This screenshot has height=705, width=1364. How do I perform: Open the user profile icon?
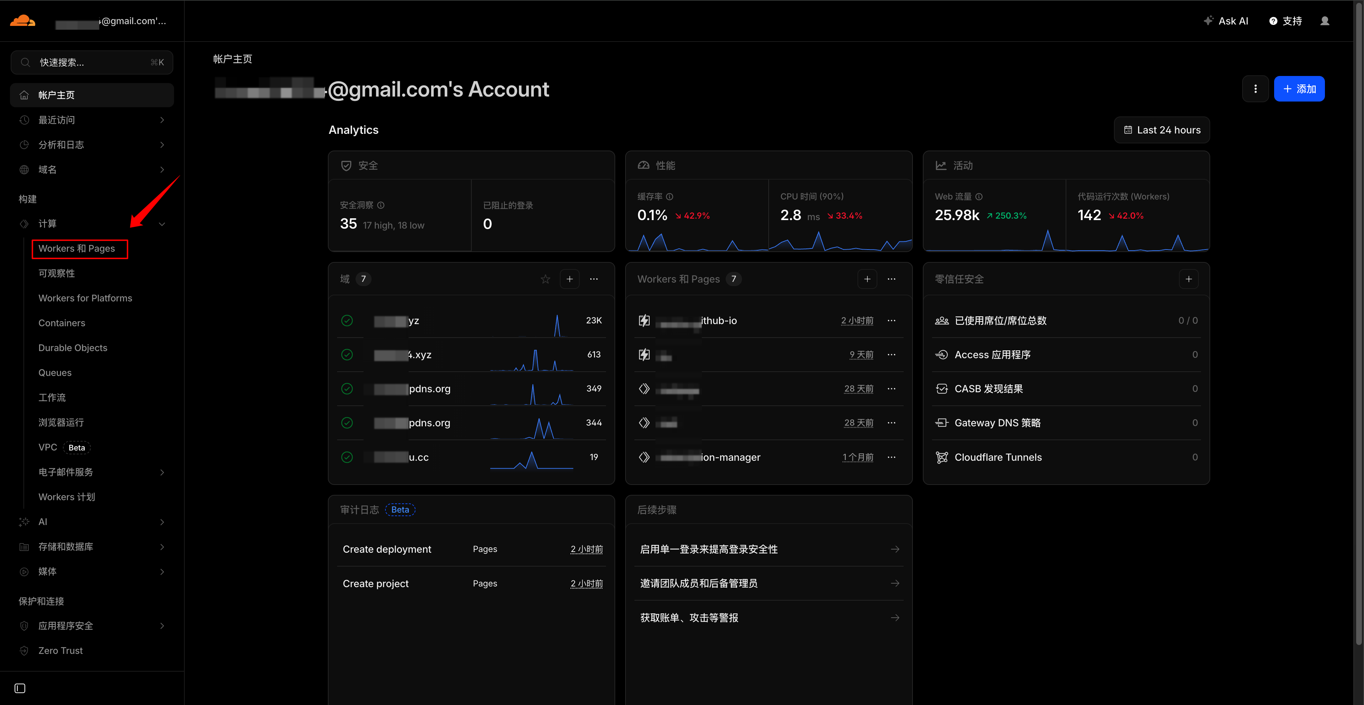(x=1324, y=21)
